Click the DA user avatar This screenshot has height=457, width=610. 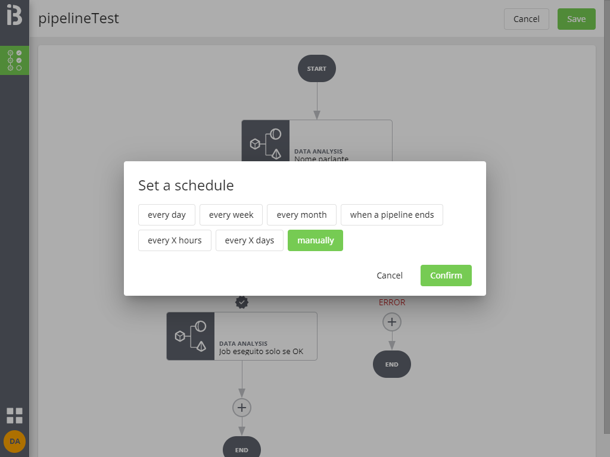(x=14, y=442)
